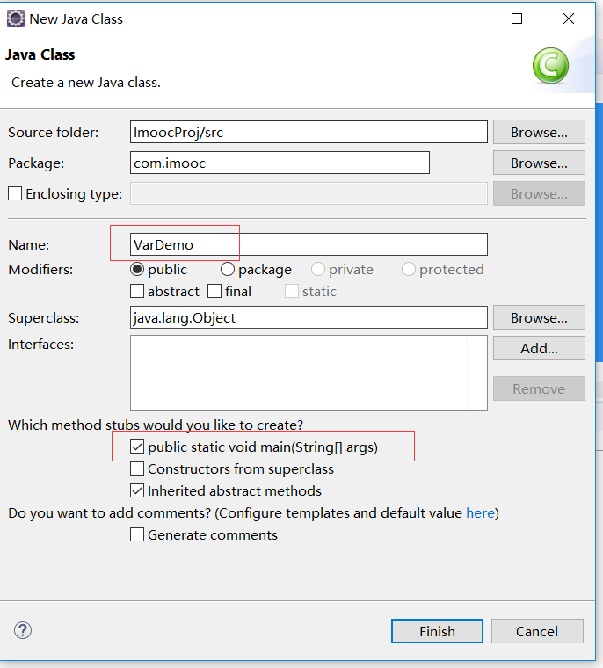The image size is (603, 668).
Task: Click the 'Source folder:' label
Action: 54,133
